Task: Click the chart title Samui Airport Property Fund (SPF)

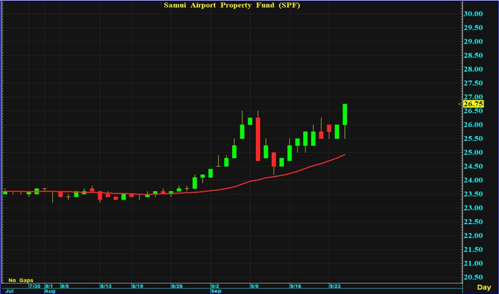Action: tap(232, 5)
